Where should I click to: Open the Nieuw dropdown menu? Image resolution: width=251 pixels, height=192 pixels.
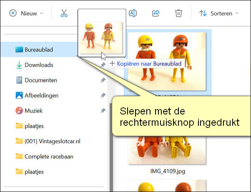[x=26, y=13]
